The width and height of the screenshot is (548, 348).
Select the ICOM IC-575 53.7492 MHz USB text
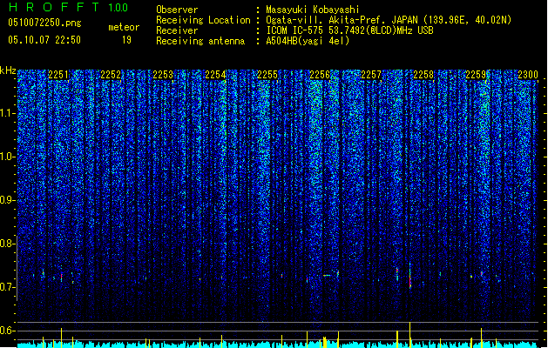click(349, 30)
